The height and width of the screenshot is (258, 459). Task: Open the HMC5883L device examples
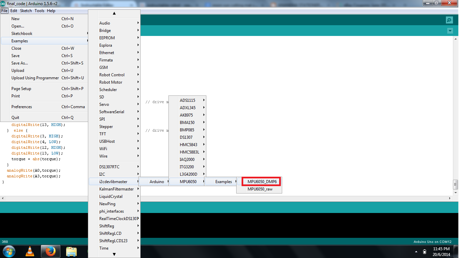(x=188, y=152)
